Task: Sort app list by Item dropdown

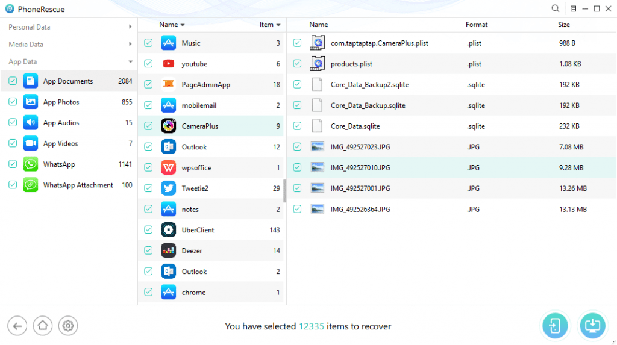Action: (x=270, y=25)
